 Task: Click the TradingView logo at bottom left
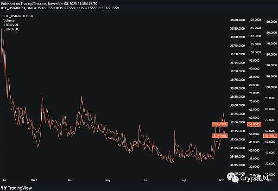point(13,187)
